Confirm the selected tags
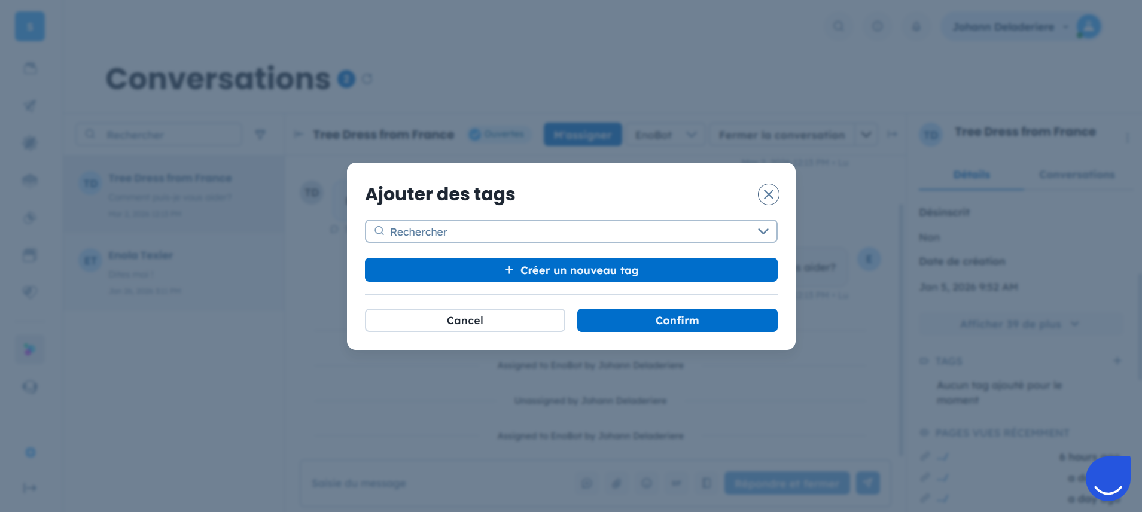The image size is (1142, 512). pos(677,321)
